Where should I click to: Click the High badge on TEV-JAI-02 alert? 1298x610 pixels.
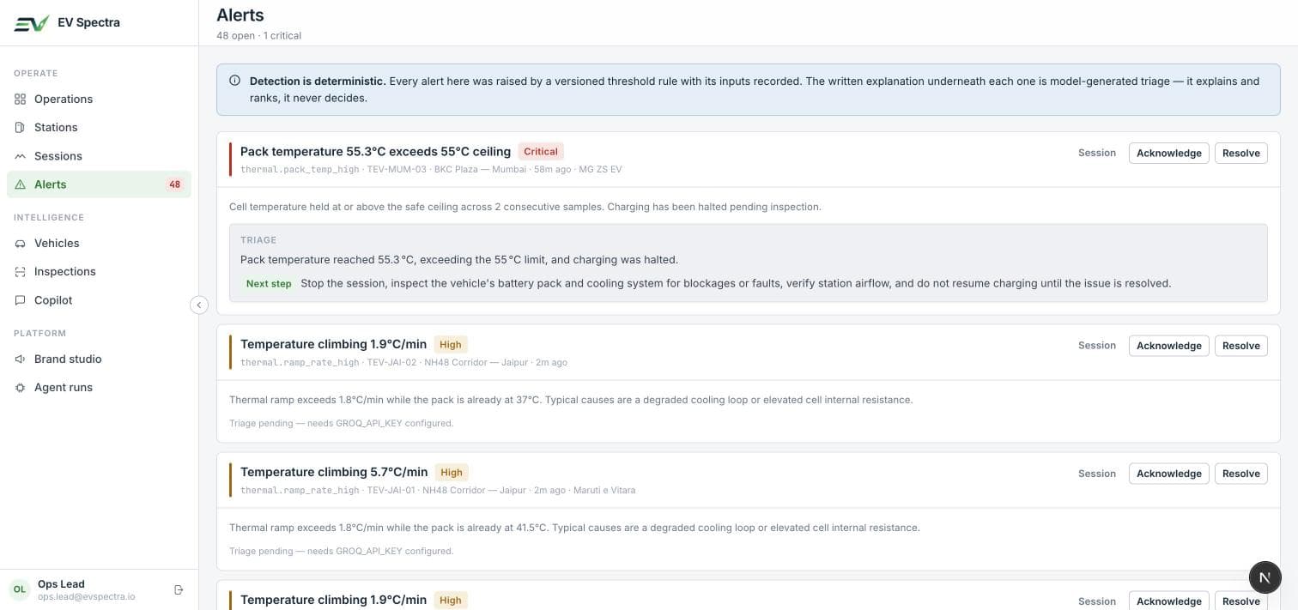pos(451,345)
